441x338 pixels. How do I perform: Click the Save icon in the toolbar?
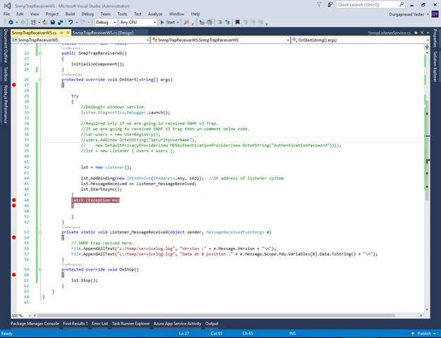[53, 22]
